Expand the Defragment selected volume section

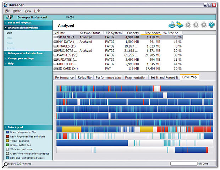[28, 53]
